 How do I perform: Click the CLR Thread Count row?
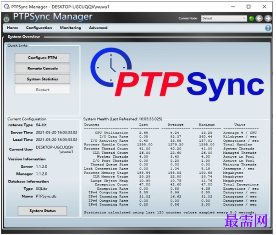click(171, 153)
